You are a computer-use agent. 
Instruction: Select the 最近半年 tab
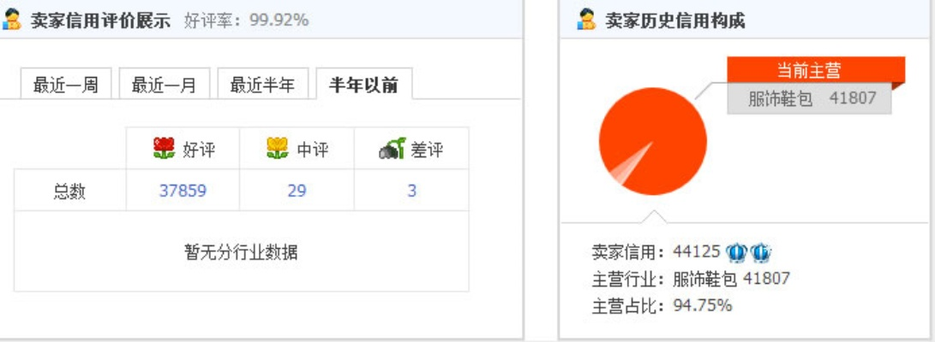click(262, 85)
